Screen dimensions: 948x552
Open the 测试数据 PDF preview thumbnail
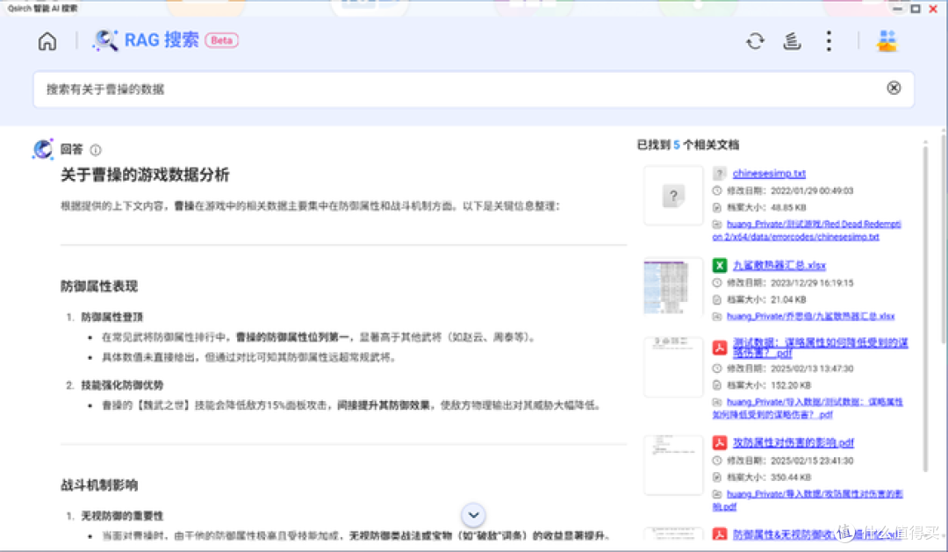pos(673,367)
